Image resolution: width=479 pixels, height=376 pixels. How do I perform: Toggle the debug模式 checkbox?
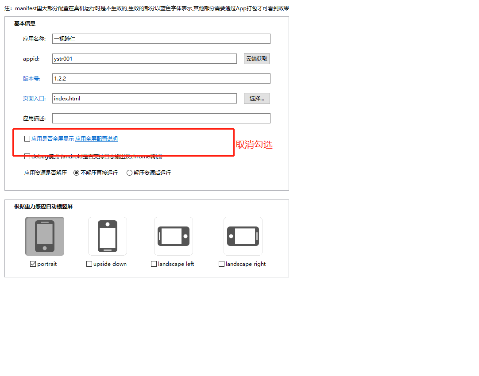(x=27, y=157)
